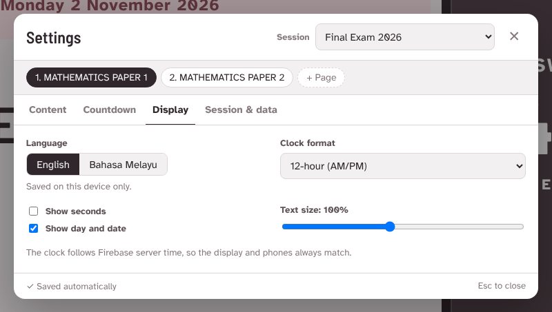The height and width of the screenshot is (312, 552).
Task: Open the Content tab
Action: pyautogui.click(x=48, y=110)
